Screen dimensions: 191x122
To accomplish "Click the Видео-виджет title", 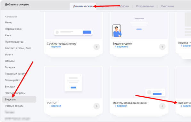I will click(122, 44).
